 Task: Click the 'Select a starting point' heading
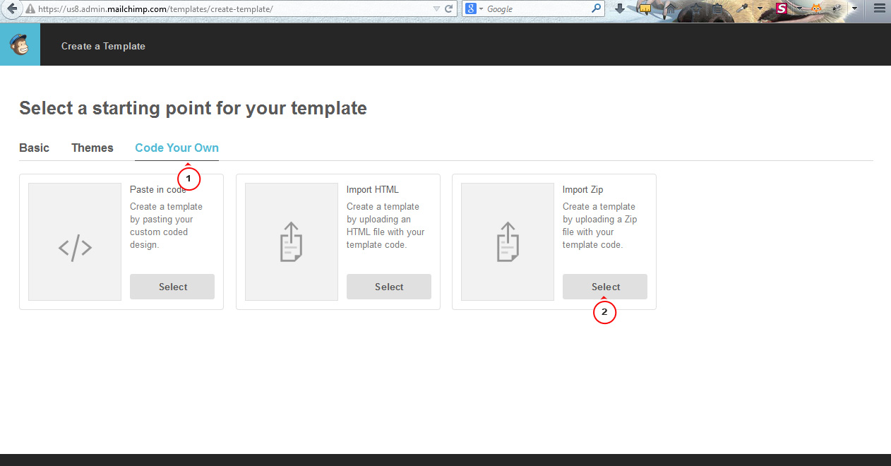pos(193,108)
